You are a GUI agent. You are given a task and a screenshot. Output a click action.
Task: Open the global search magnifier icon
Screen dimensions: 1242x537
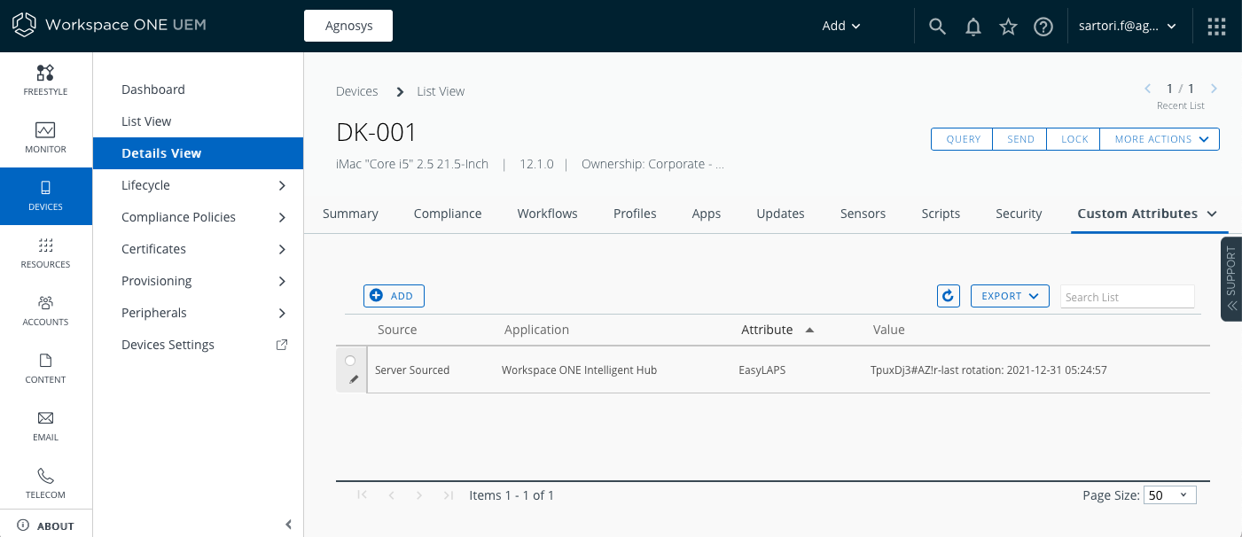point(937,27)
